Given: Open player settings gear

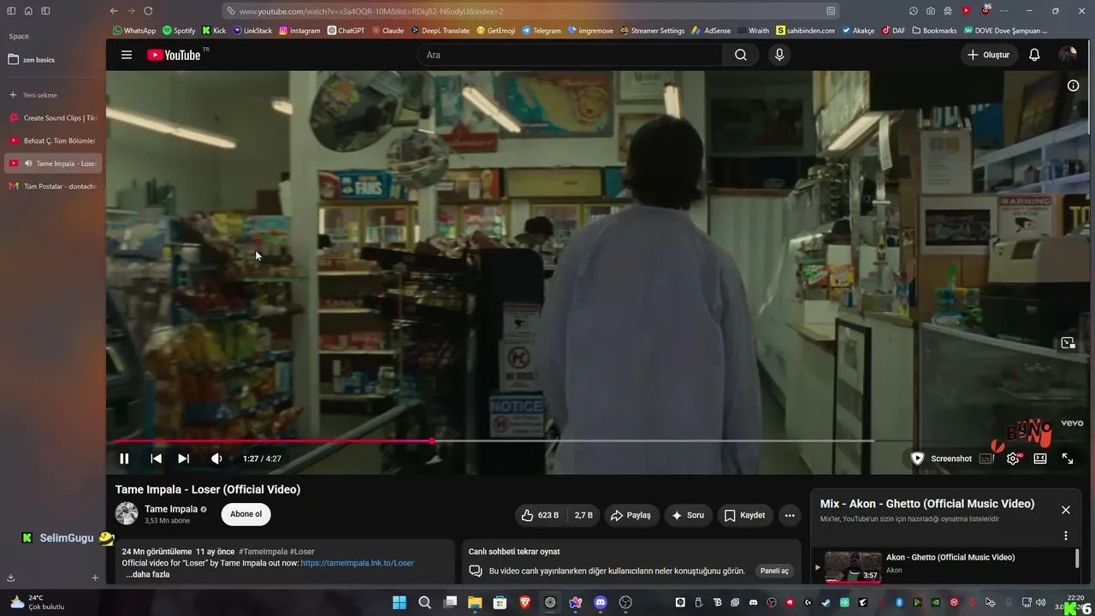Looking at the screenshot, I should [1013, 459].
